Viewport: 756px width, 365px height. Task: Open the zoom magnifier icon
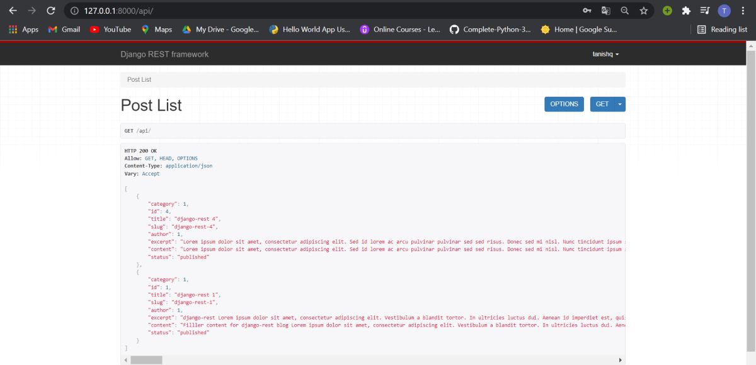pyautogui.click(x=624, y=11)
